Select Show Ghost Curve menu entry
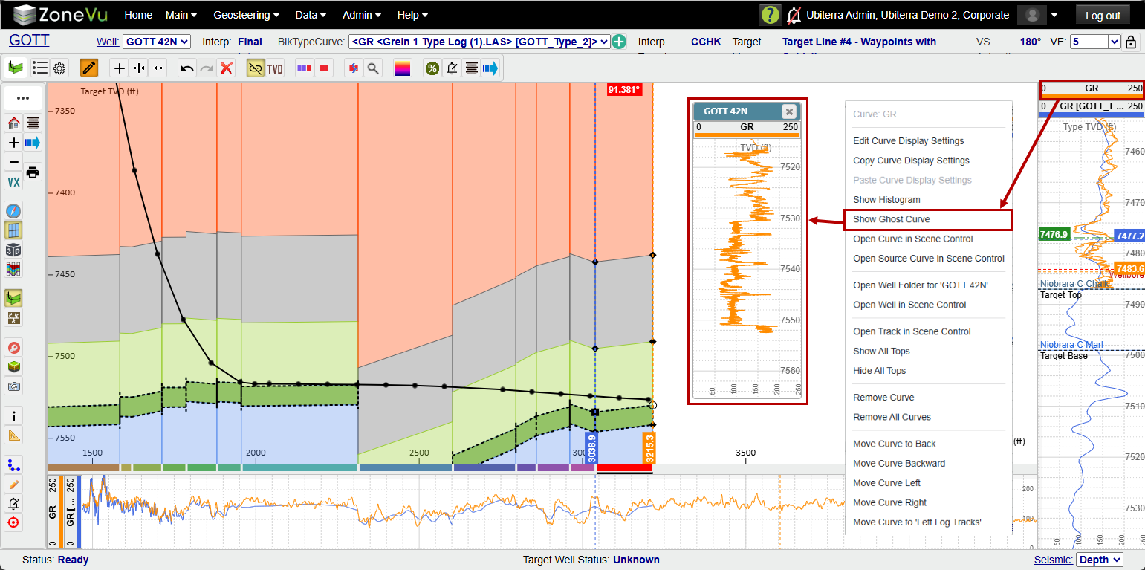This screenshot has height=570, width=1145. point(928,219)
